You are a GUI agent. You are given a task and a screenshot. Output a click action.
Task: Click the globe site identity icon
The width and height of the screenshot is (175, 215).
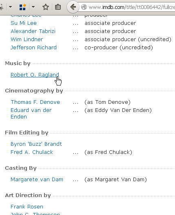pos(84,7)
